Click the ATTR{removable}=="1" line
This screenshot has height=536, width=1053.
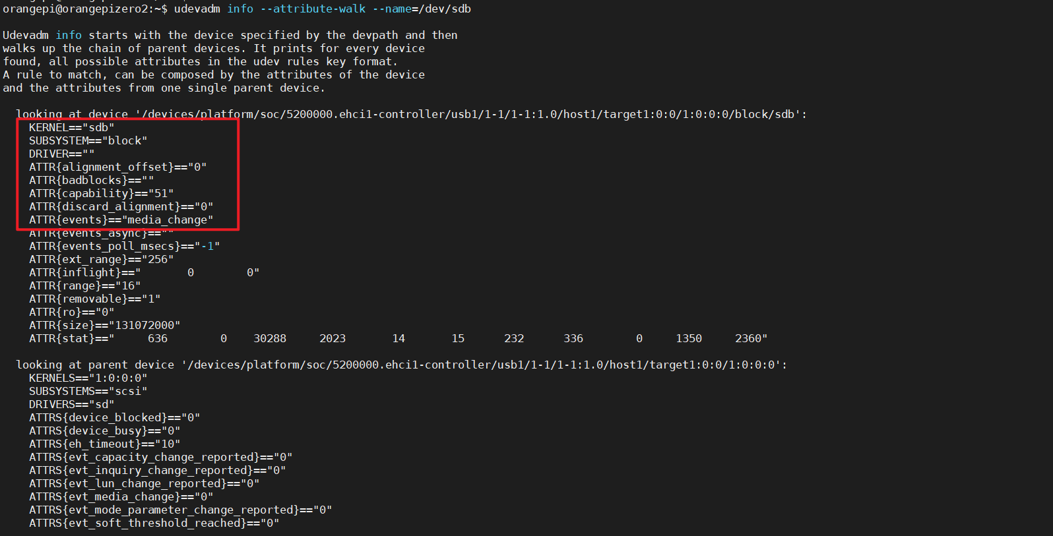94,299
